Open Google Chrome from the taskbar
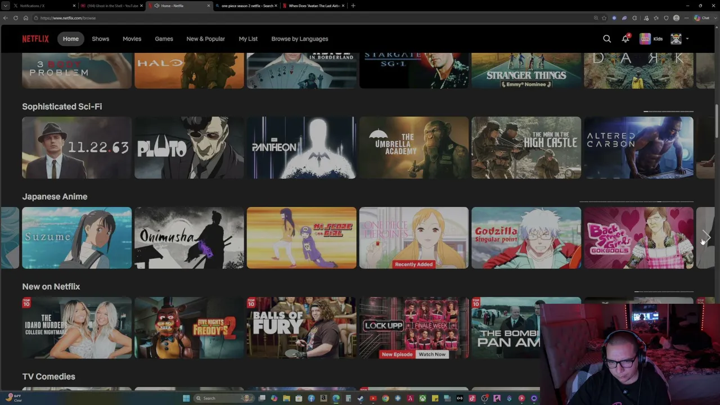Viewport: 720px width, 405px height. [385, 398]
